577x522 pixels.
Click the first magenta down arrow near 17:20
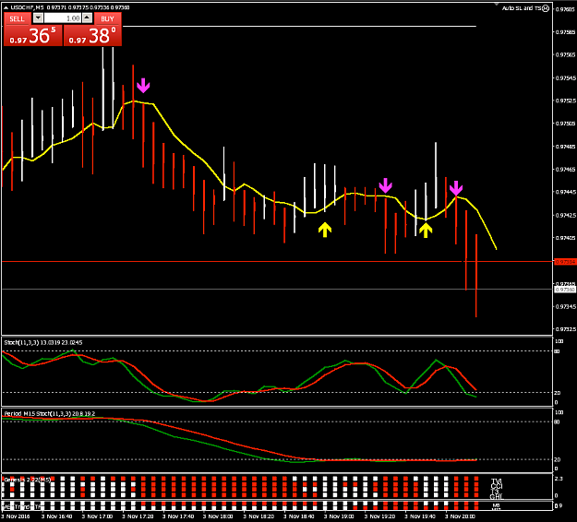[x=143, y=85]
